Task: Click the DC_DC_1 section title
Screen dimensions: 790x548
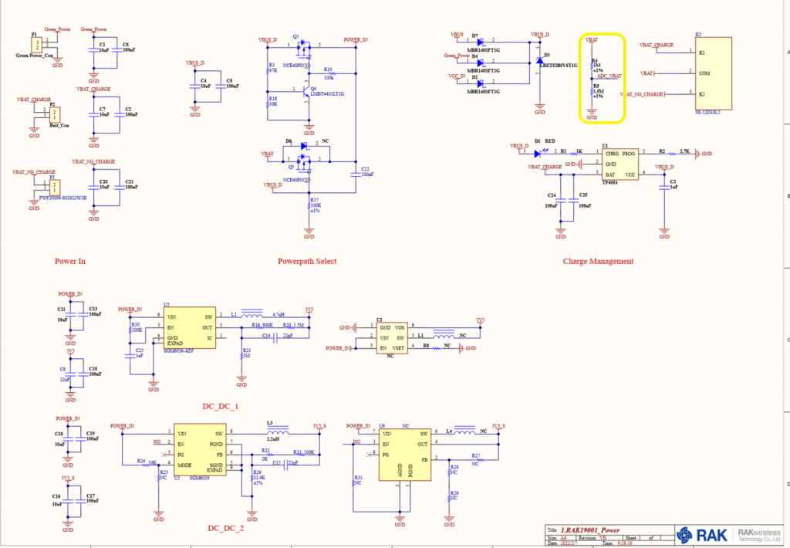Action: pyautogui.click(x=221, y=406)
